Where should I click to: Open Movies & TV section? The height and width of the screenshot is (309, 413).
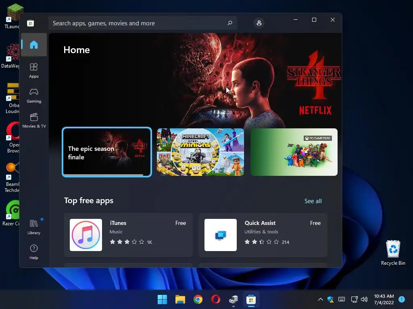click(x=34, y=120)
